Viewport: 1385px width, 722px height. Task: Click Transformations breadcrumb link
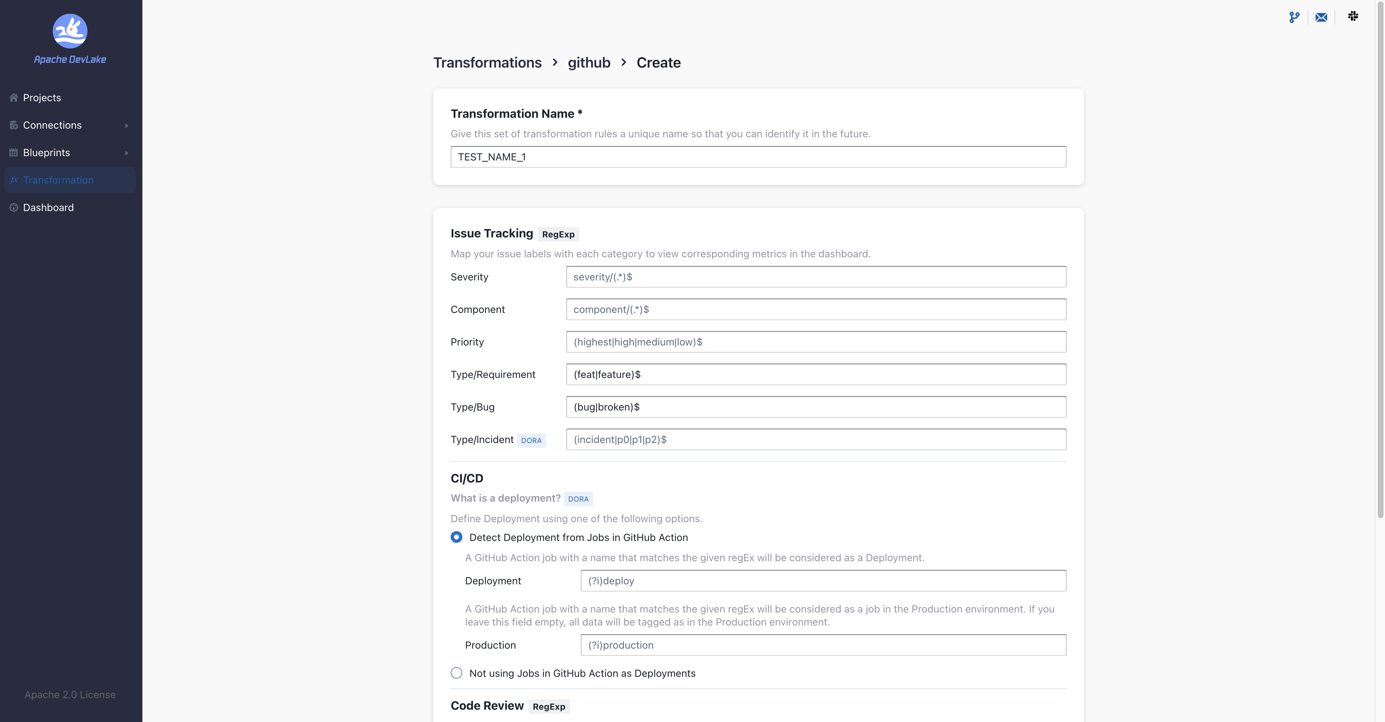pos(487,63)
